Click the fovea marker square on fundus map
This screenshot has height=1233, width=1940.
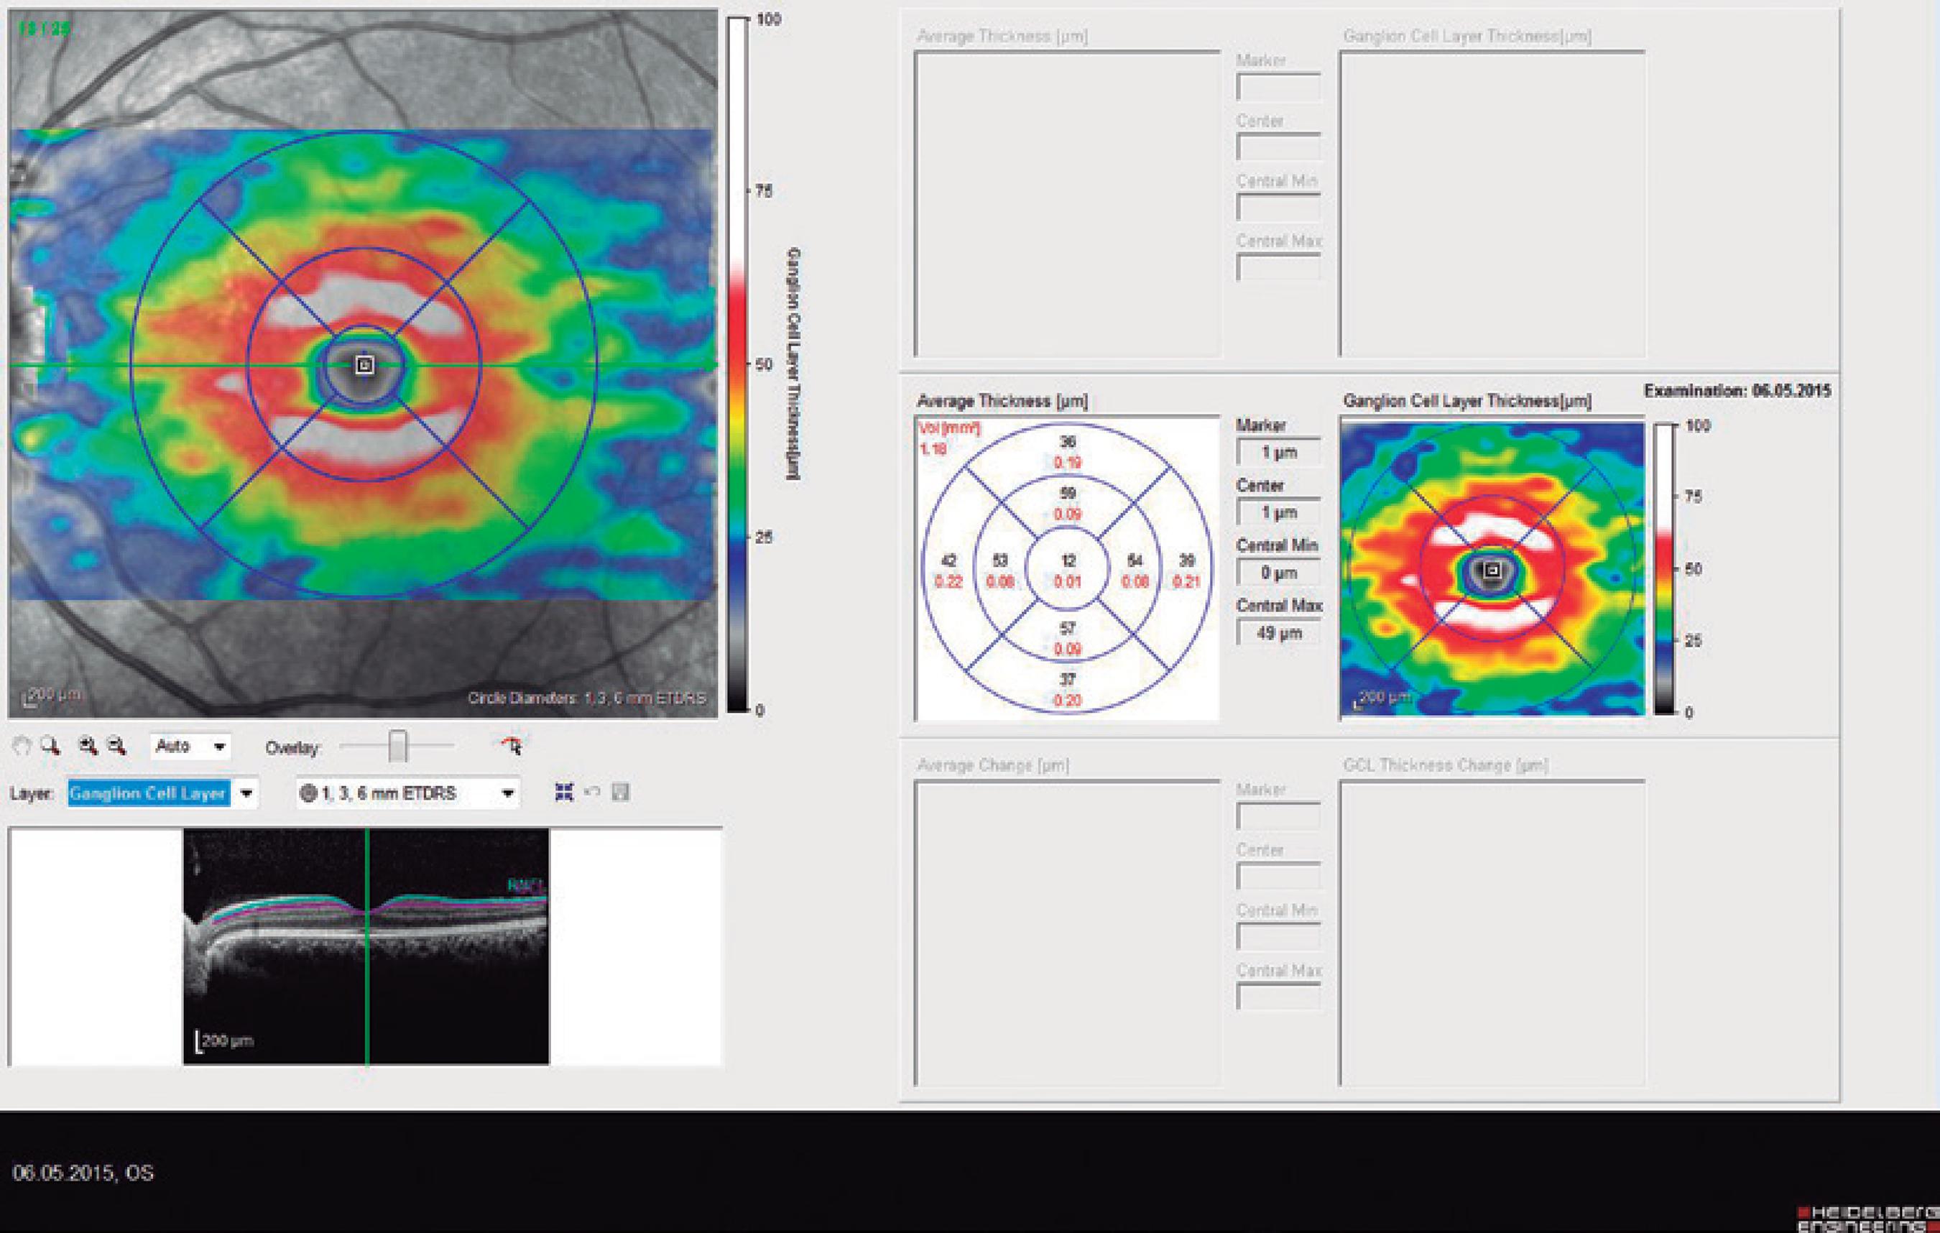coord(365,365)
